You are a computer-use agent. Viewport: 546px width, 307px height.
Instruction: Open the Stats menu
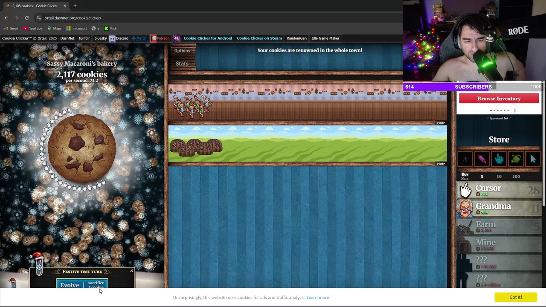[x=182, y=64]
